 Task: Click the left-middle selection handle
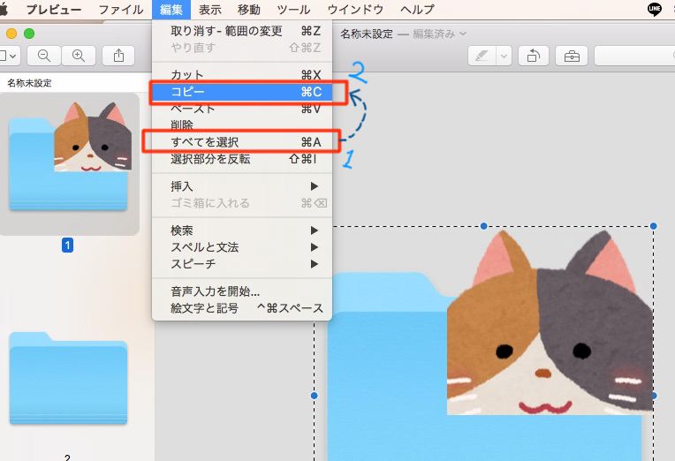point(315,396)
